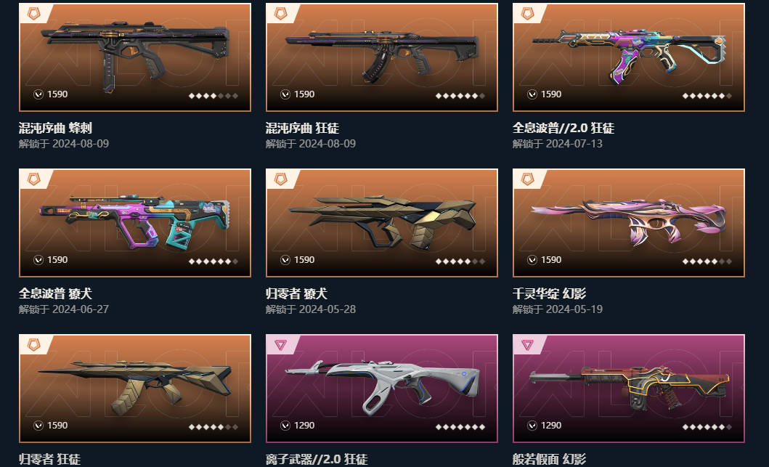Click the tier badge icon on 全息波普 獠犬 card
This screenshot has width=769, height=467.
click(x=33, y=179)
